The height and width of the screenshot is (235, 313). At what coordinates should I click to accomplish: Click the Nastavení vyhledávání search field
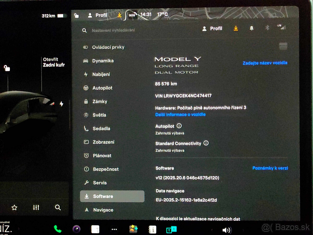(x=113, y=30)
